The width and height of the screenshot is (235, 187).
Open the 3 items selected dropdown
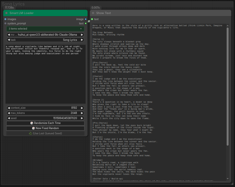45,29
